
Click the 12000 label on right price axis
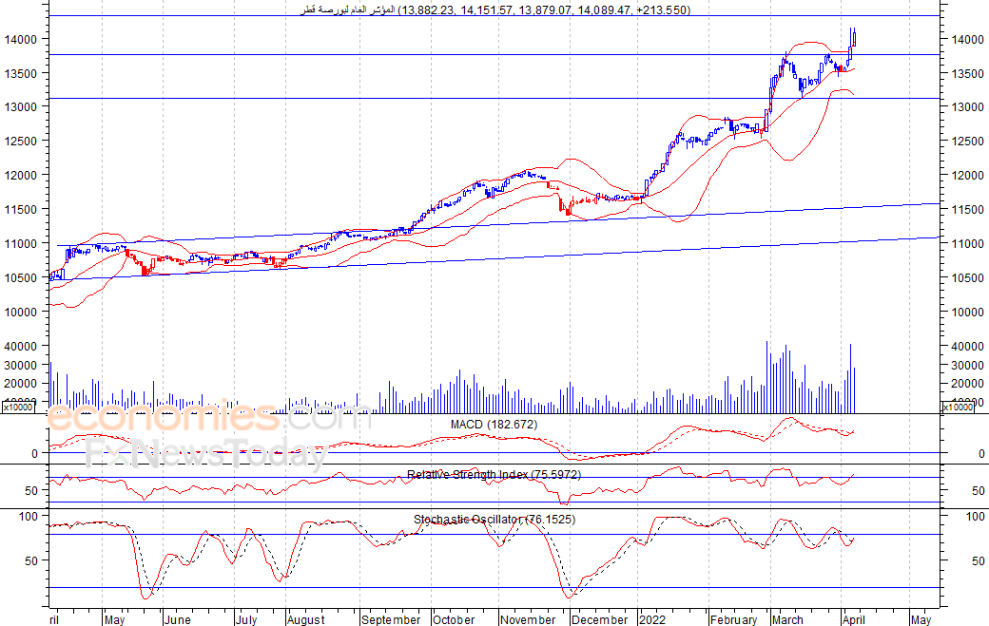click(967, 175)
